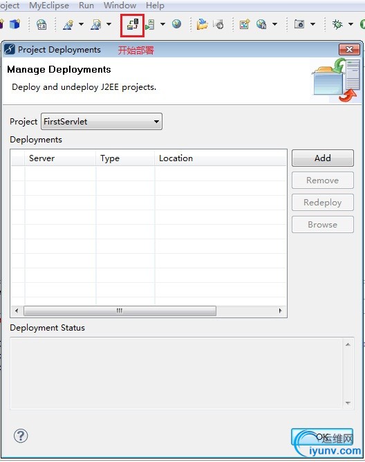Click the right scroll arrow of Deployments table
365x462 pixels.
[x=280, y=311]
